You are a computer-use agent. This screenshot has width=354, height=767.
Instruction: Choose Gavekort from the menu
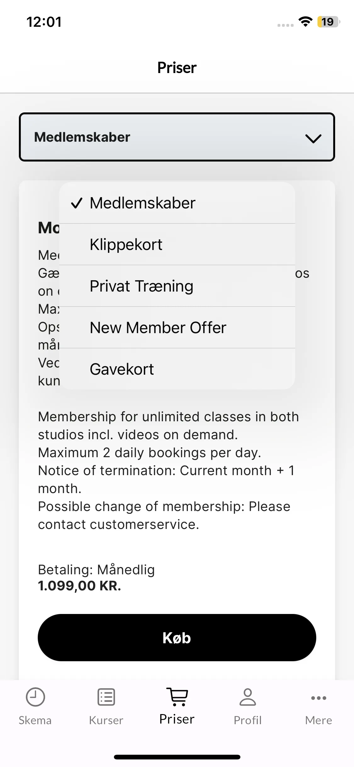point(177,369)
